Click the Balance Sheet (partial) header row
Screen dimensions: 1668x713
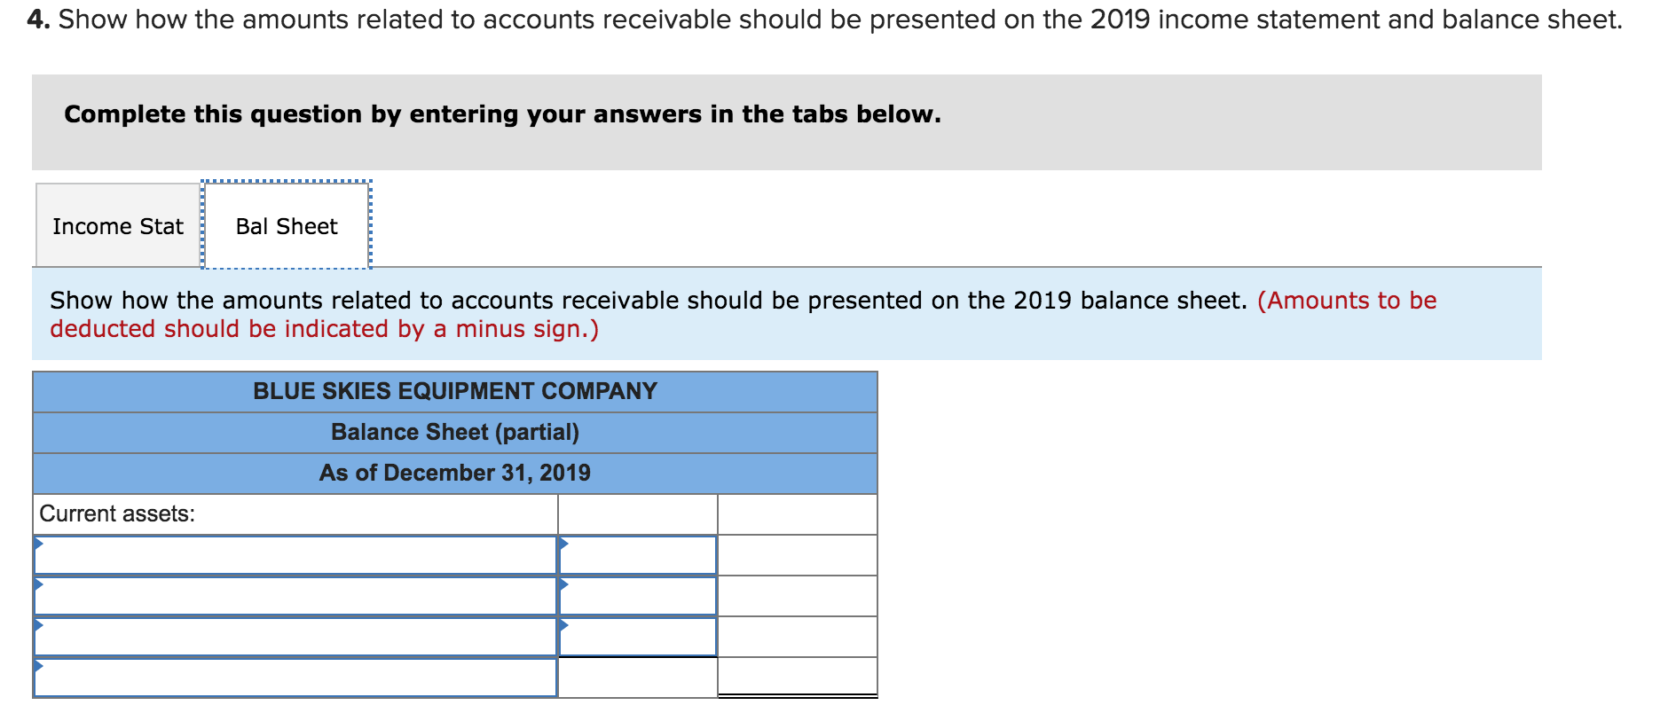point(454,432)
